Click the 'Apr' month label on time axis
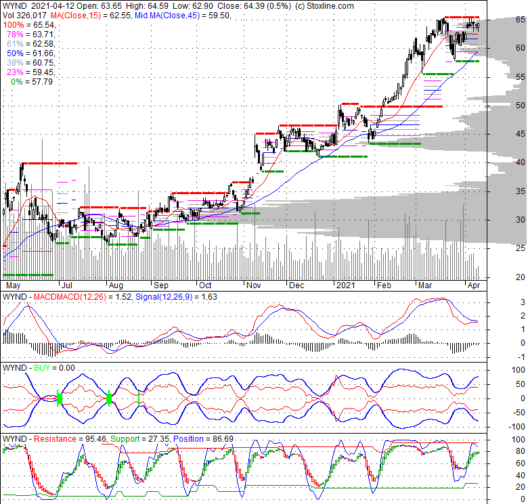The image size is (528, 504). tap(474, 285)
